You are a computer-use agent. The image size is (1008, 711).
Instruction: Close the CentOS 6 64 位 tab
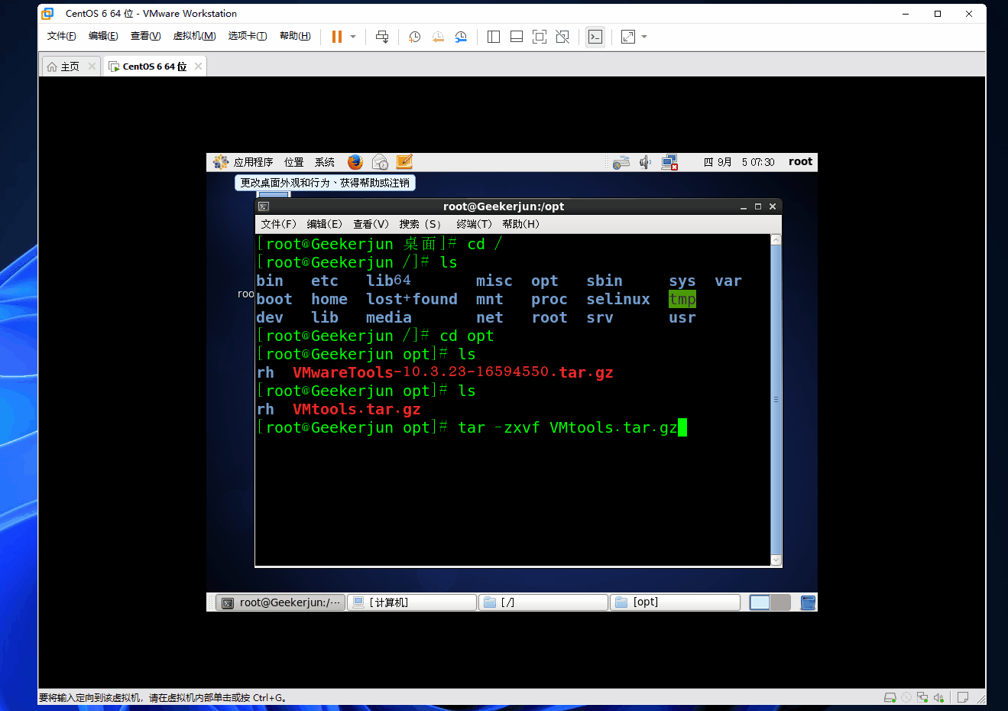(x=198, y=67)
